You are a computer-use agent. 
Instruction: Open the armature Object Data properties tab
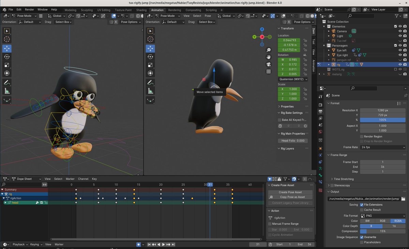(x=320, y=169)
